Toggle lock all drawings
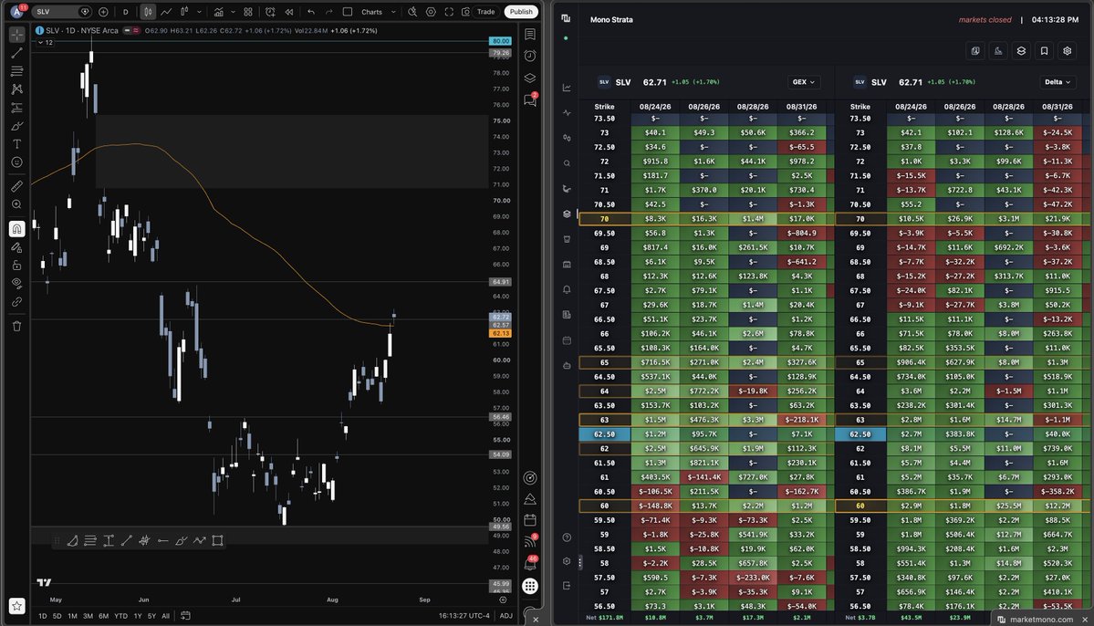This screenshot has width=1094, height=626. click(x=16, y=266)
